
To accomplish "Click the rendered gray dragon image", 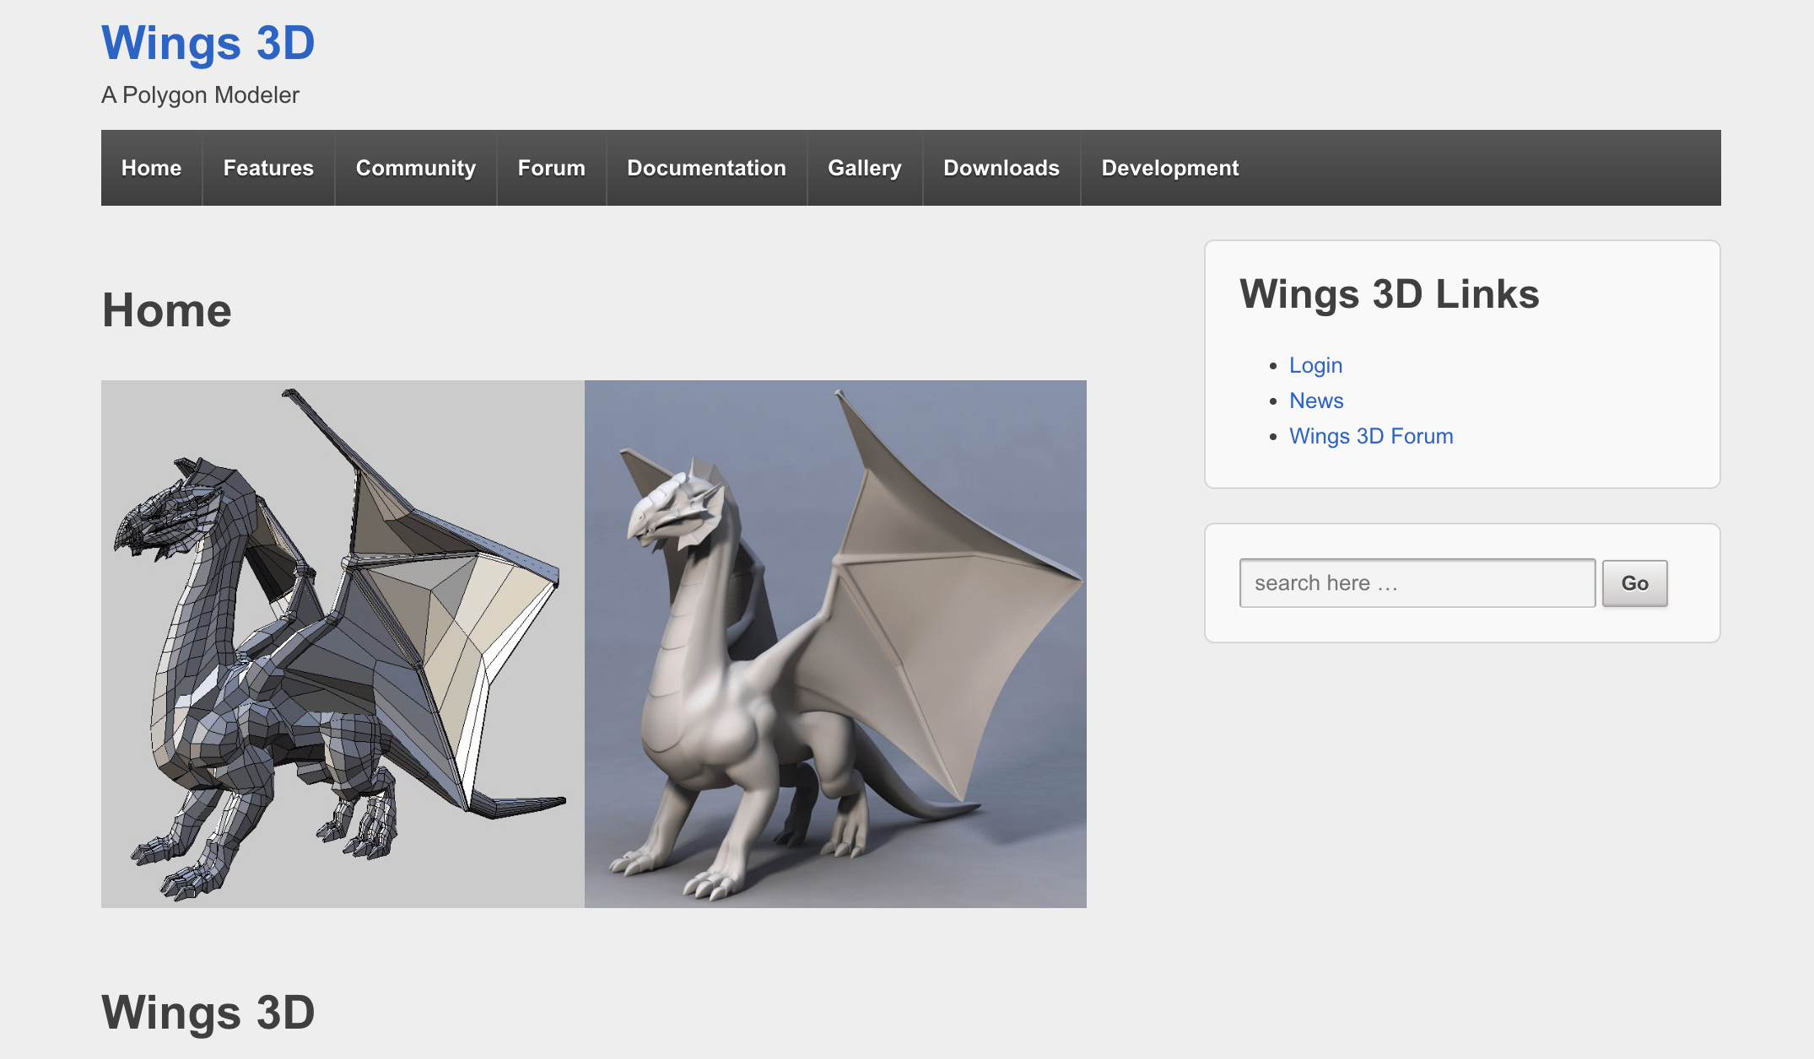I will pyautogui.click(x=835, y=643).
